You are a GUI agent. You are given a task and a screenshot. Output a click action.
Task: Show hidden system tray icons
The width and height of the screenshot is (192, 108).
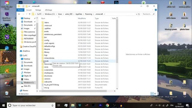coord(156,105)
